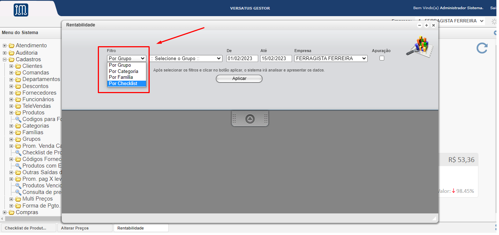Switch to Checklist de Produt... tab
The width and height of the screenshot is (499, 235).
point(29,228)
